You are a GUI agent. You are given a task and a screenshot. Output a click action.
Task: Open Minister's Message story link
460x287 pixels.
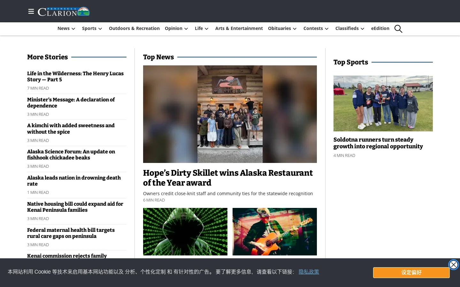click(71, 103)
